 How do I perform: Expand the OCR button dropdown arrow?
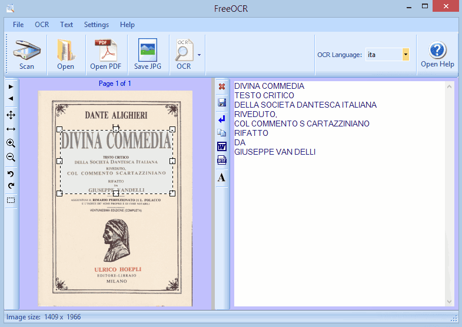point(200,55)
